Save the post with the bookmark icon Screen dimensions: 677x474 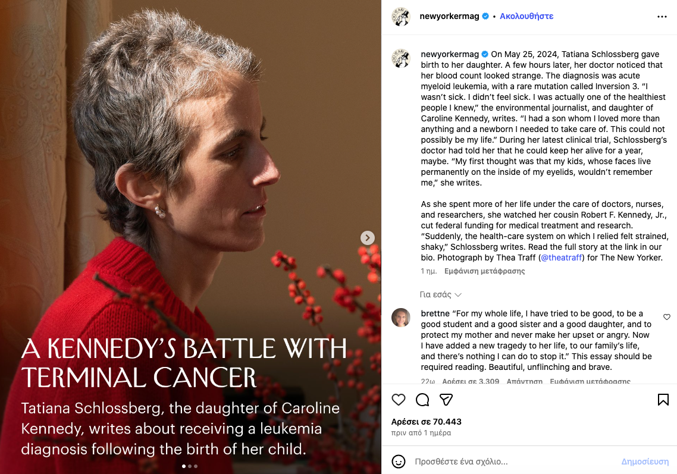663,400
